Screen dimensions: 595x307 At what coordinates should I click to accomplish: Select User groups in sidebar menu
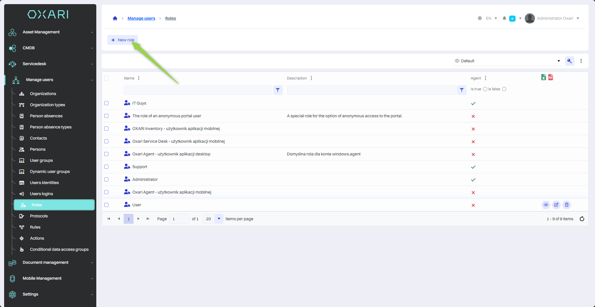tap(41, 160)
